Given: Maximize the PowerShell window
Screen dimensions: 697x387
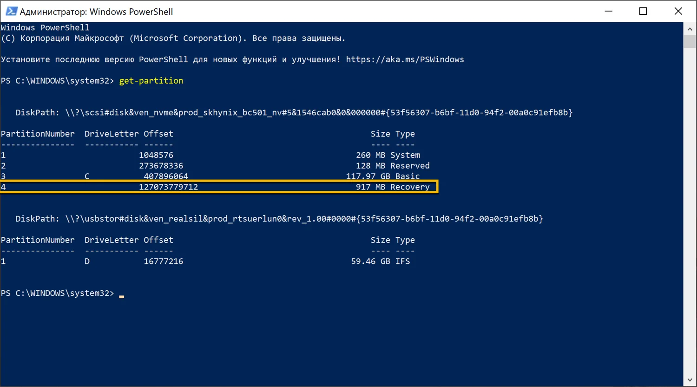Looking at the screenshot, I should click(x=643, y=11).
